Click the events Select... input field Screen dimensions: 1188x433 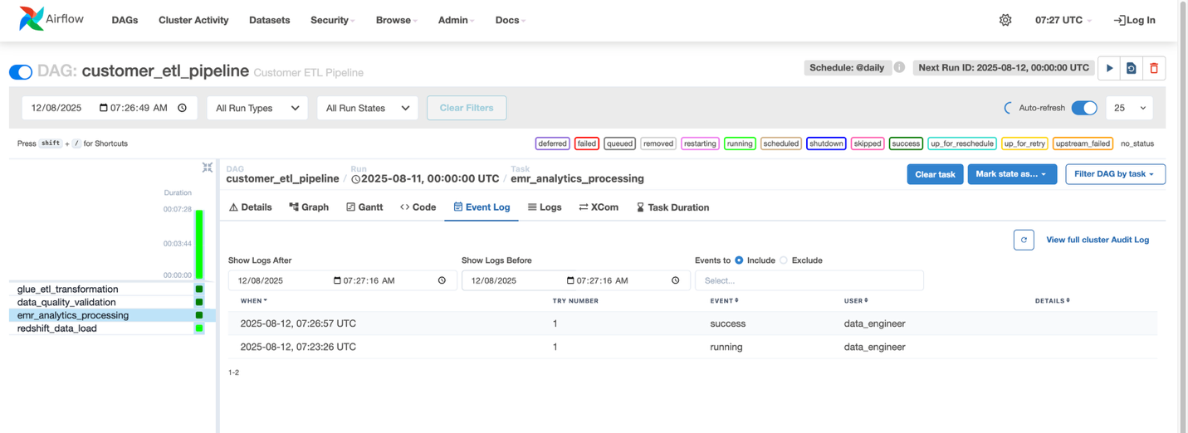point(809,280)
